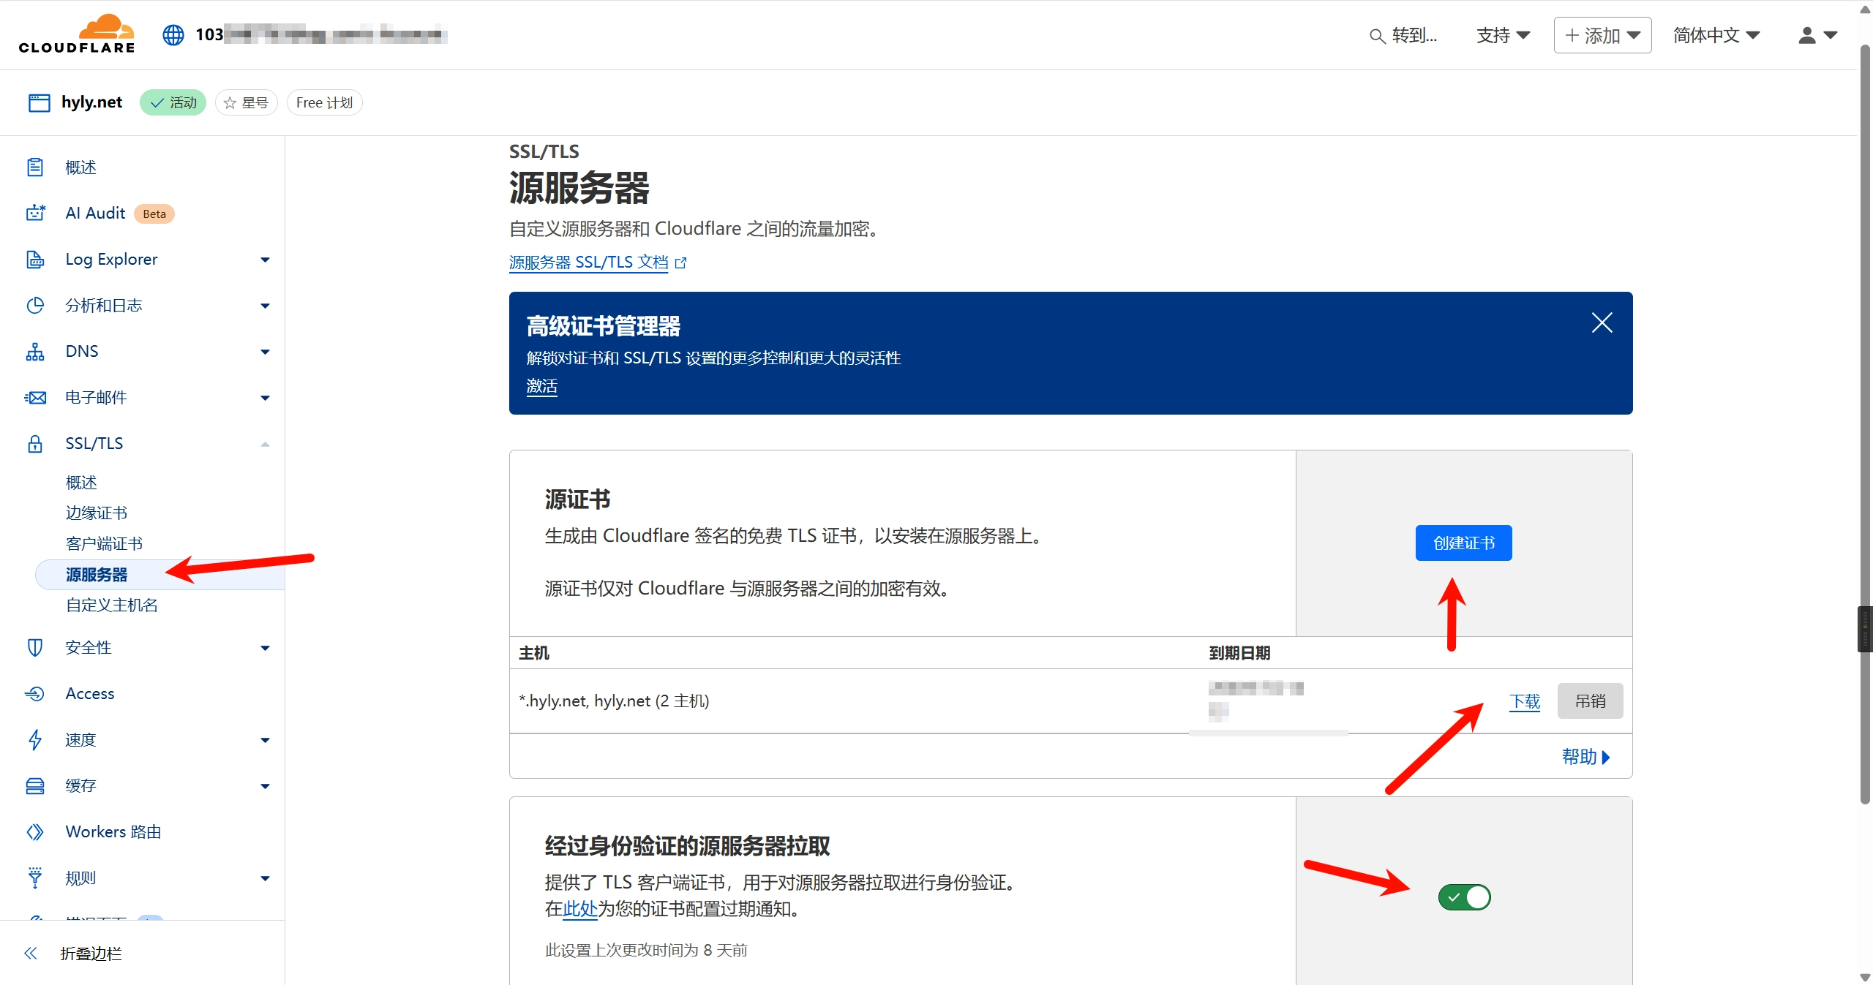Toggle 经过身份验证的源服务器拉取 switch
The width and height of the screenshot is (1873, 985).
(1464, 897)
